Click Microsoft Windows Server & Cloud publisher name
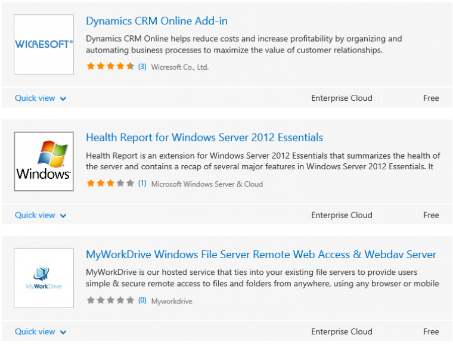The image size is (453, 344). pyautogui.click(x=207, y=184)
